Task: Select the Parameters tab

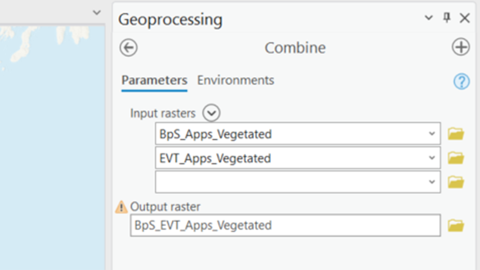Action: [x=154, y=80]
